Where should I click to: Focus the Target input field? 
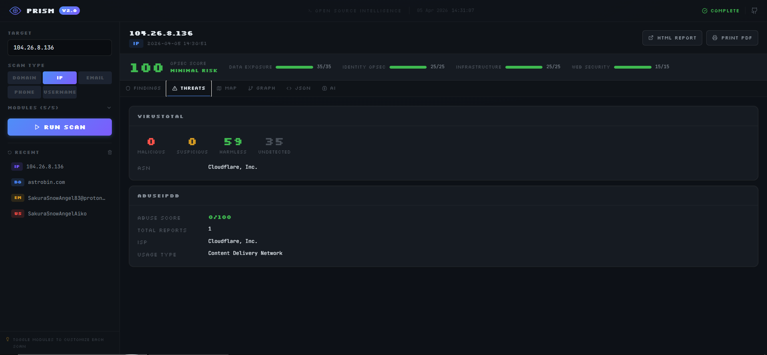coord(60,47)
